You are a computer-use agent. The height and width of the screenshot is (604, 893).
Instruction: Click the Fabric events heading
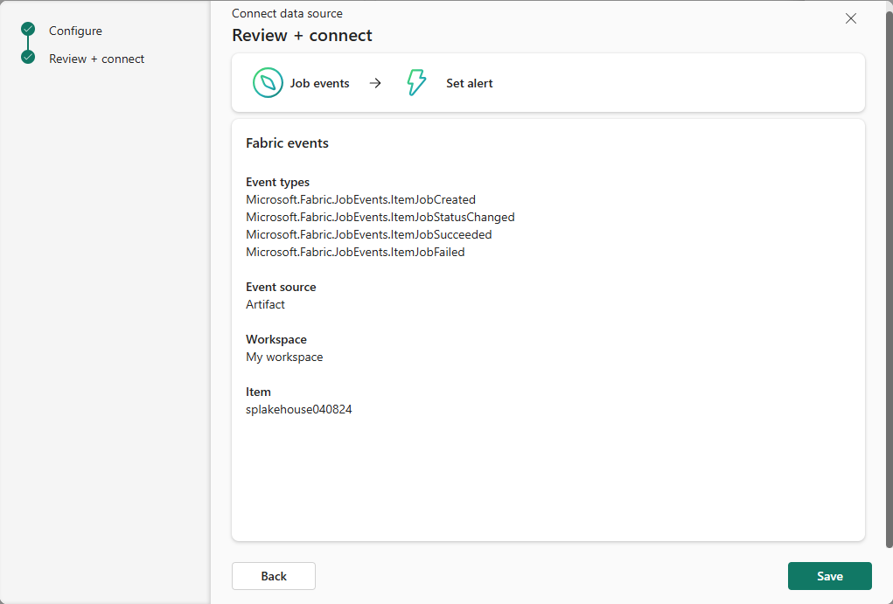click(287, 142)
